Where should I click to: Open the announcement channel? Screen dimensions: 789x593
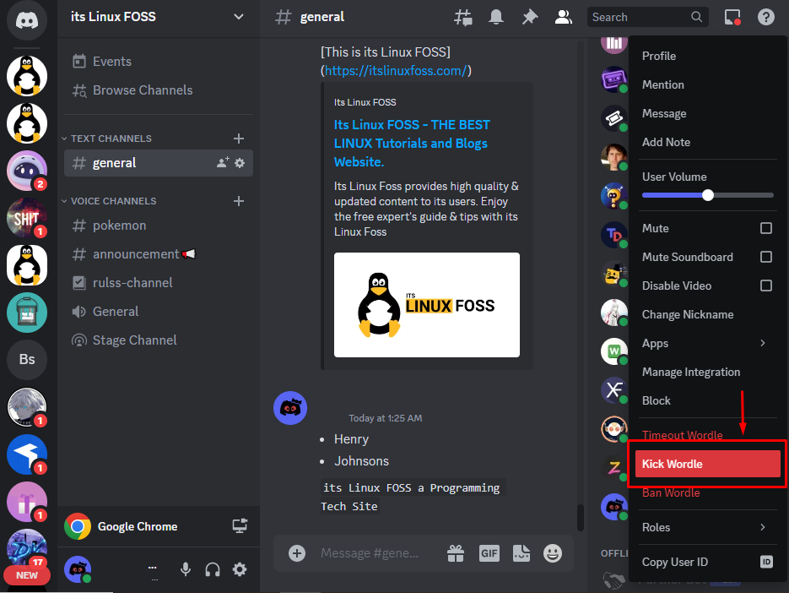[x=159, y=254]
